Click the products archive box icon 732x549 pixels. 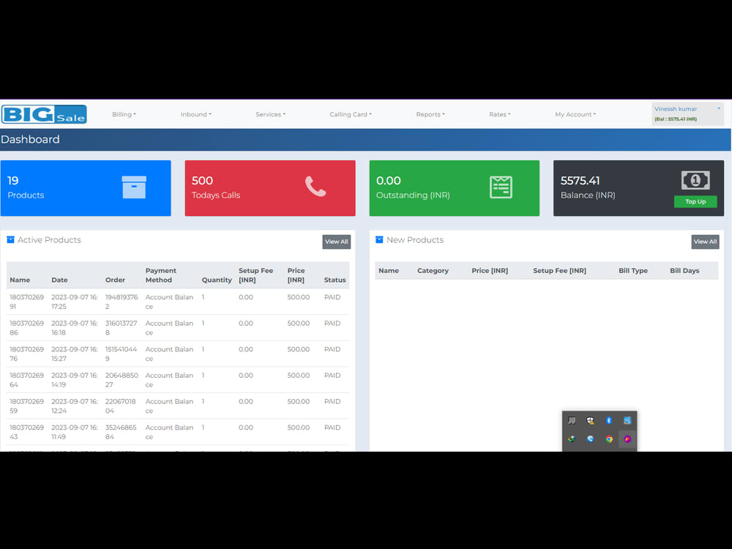pyautogui.click(x=134, y=187)
